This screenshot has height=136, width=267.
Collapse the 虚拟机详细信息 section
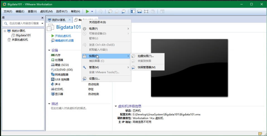pyautogui.click(x=116, y=106)
